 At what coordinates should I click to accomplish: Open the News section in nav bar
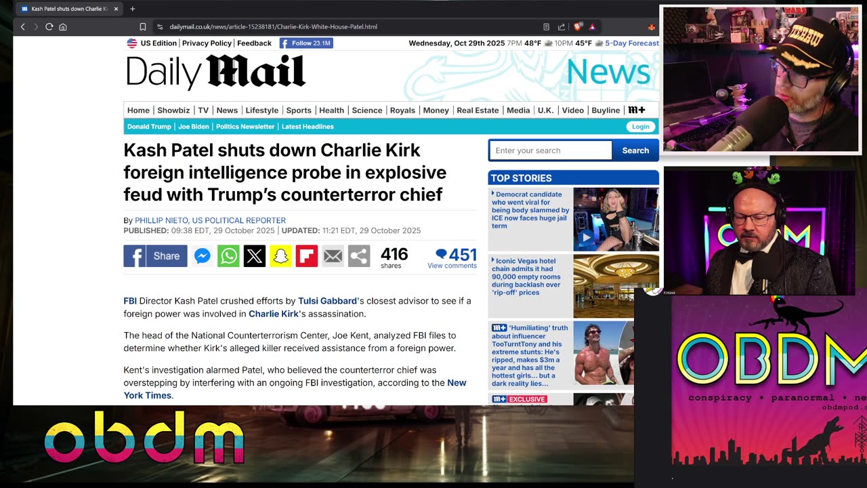click(227, 110)
